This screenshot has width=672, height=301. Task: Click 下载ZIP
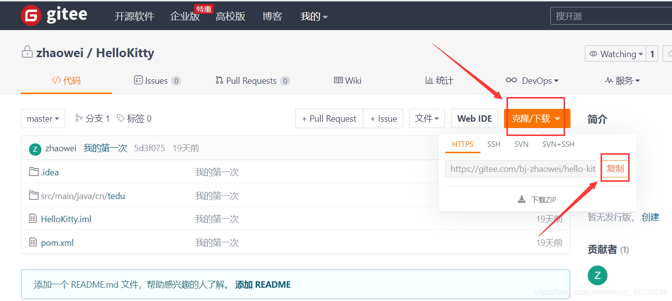[543, 200]
